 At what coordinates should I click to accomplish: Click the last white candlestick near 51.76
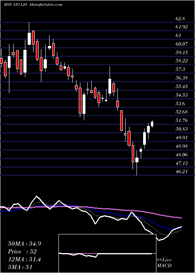tap(152, 124)
